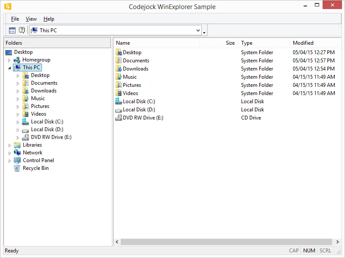Click the Downloads folder icon in tree
This screenshot has height=258, width=345.
(x=25, y=91)
